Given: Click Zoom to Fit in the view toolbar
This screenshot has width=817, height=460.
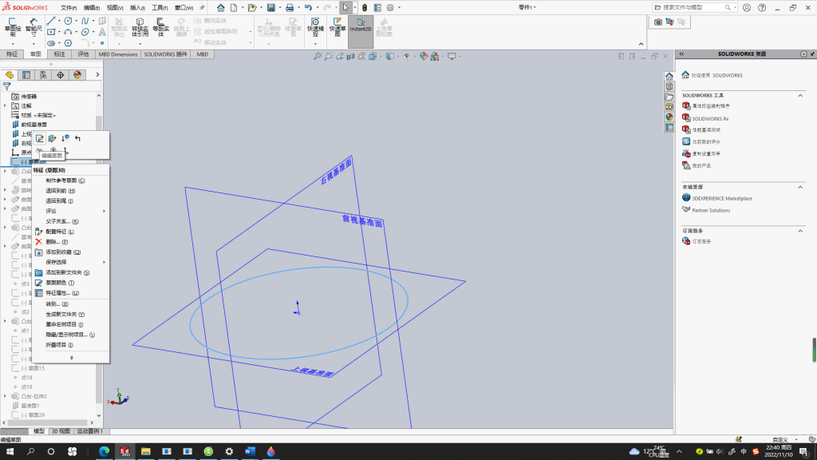Looking at the screenshot, I should click(x=318, y=57).
